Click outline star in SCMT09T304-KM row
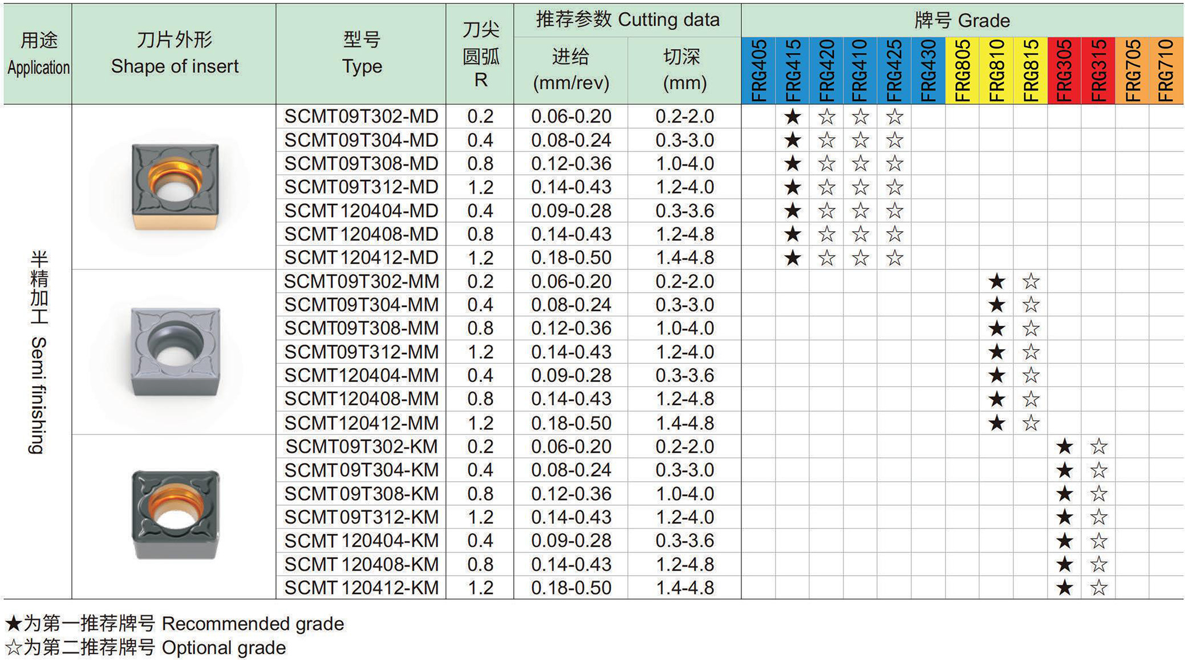This screenshot has width=1185, height=660. tap(1099, 470)
